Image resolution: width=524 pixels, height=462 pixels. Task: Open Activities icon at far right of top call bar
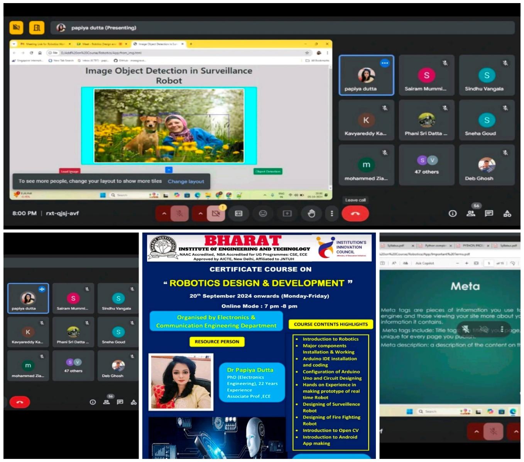507,213
